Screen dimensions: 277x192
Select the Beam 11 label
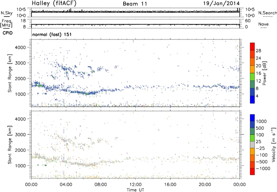135,4
